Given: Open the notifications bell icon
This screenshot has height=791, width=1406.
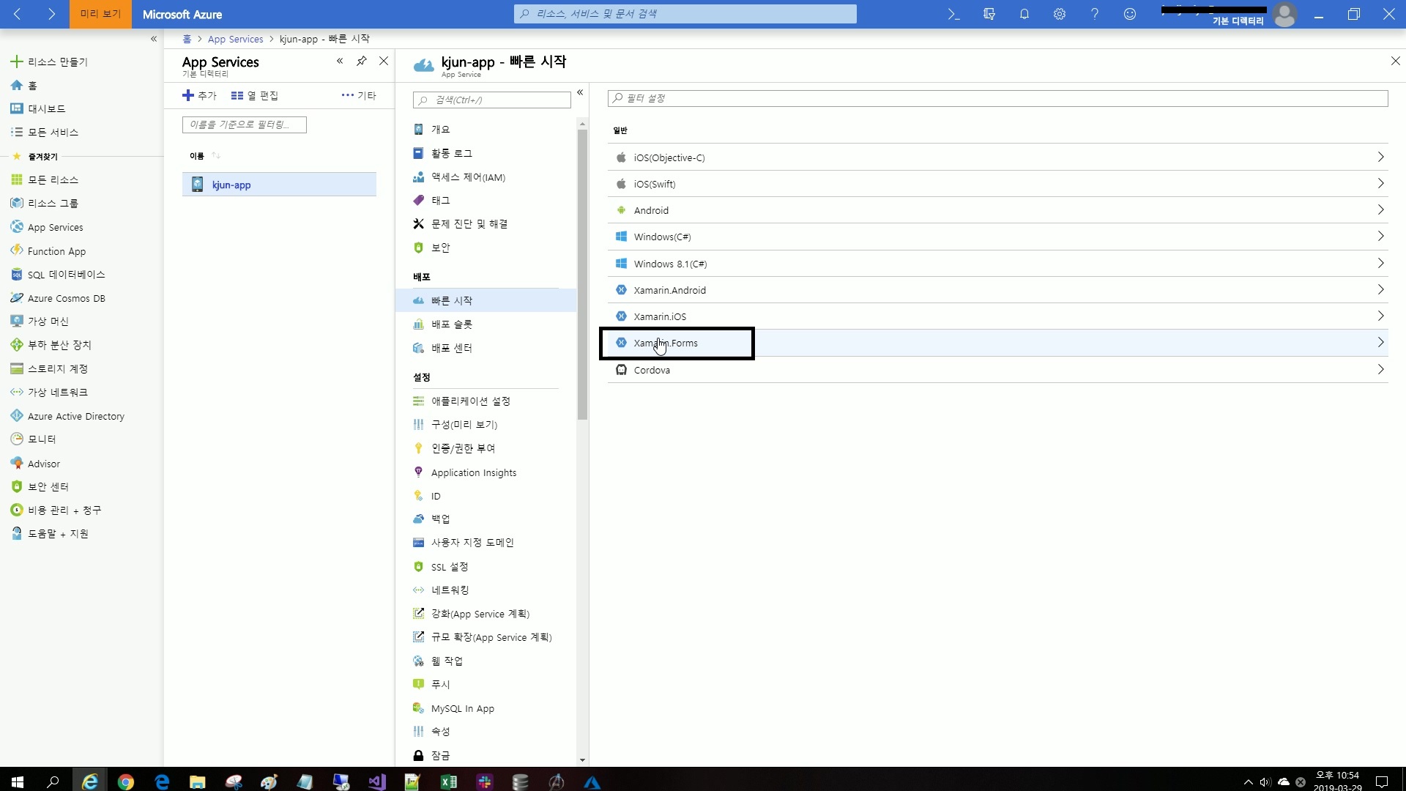Looking at the screenshot, I should 1024,14.
